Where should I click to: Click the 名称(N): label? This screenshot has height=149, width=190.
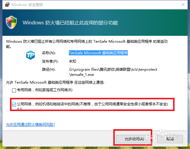(49, 53)
